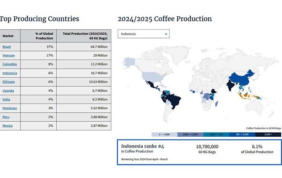Select the 100K - <350K legend swatch

coord(190,135)
